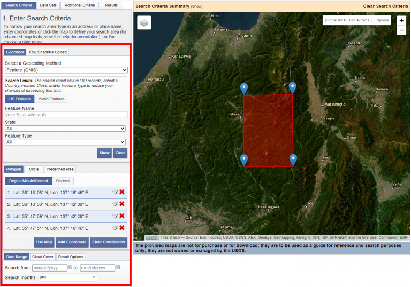Select coordinate row 1 latitude text
Image resolution: width=411 pixels, height=287 pixels.
click(x=31, y=193)
